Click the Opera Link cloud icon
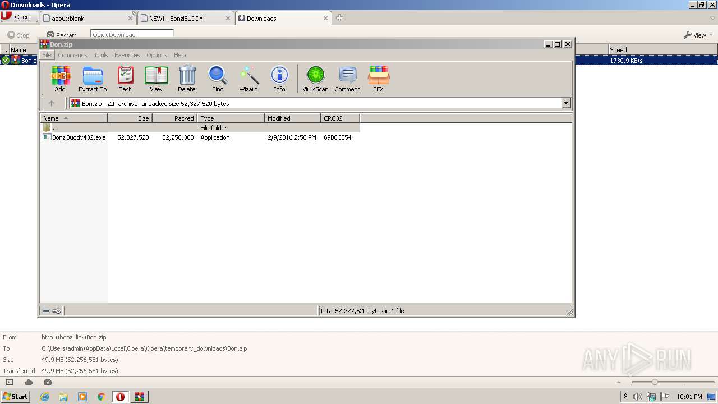The image size is (718, 404). 29,382
